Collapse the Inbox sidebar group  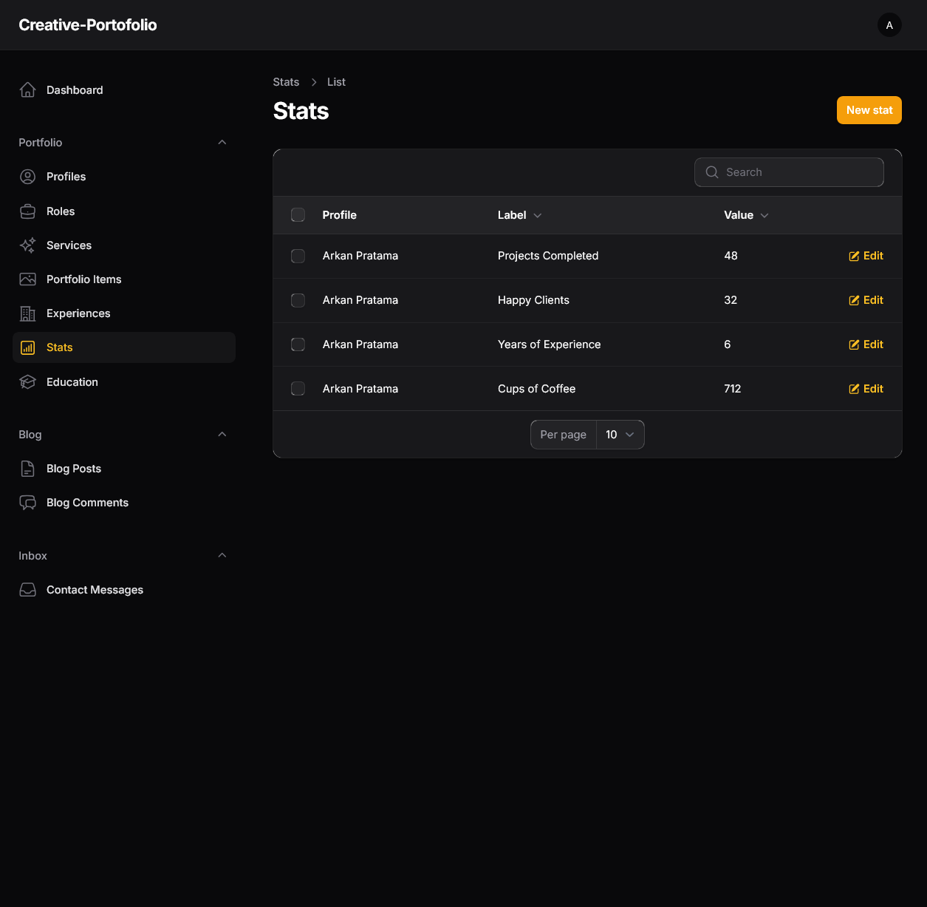222,556
